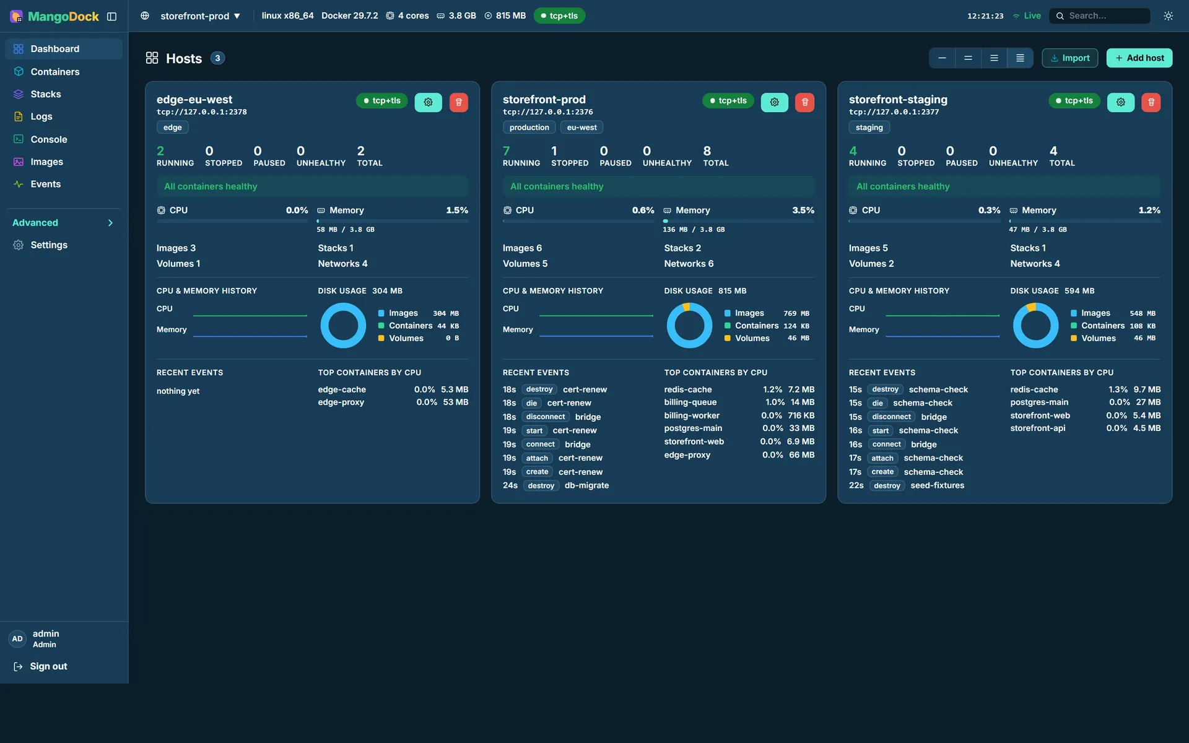Click the Import button
Viewport: 1189px width, 743px height.
(1069, 58)
